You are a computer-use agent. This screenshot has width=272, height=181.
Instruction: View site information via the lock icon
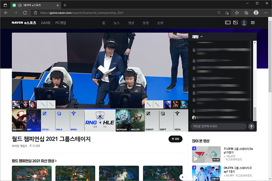pyautogui.click(x=35, y=13)
